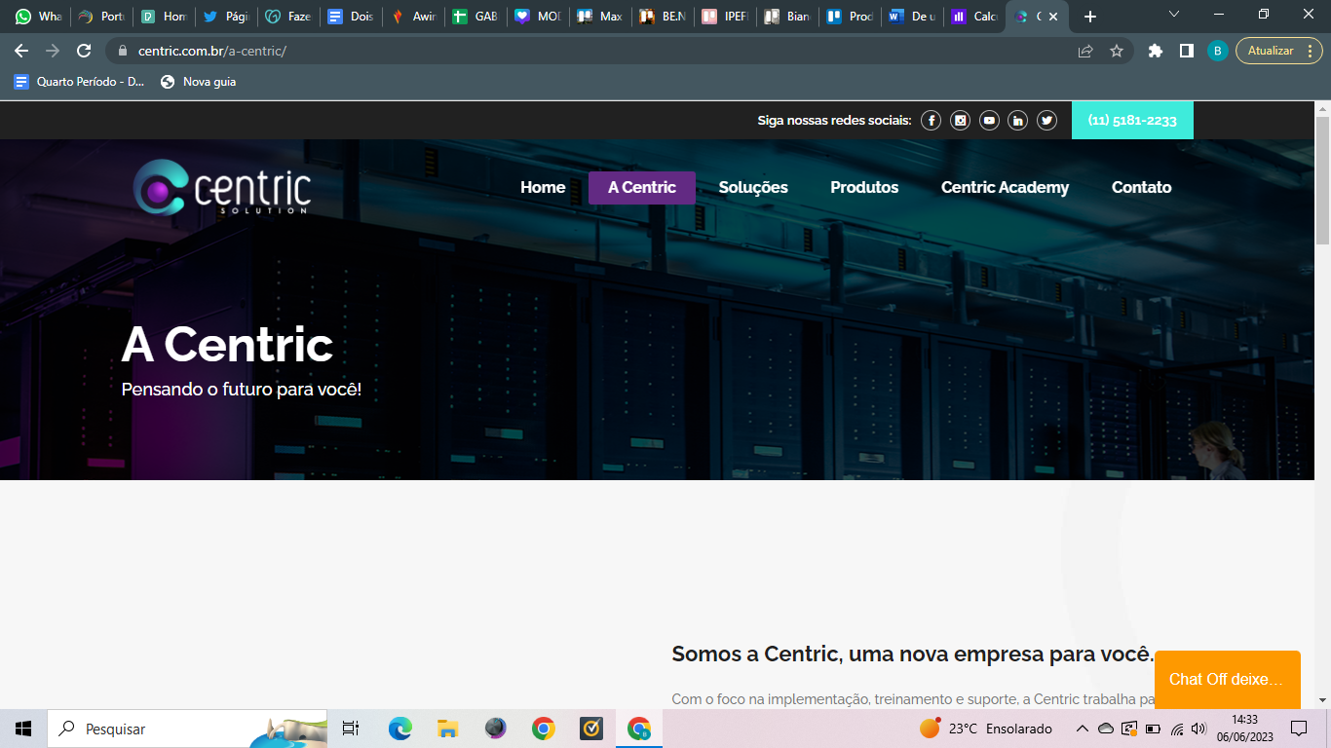Open the Centric Academy menu item

tap(1005, 187)
